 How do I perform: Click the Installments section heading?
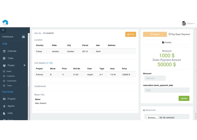coord(40,86)
